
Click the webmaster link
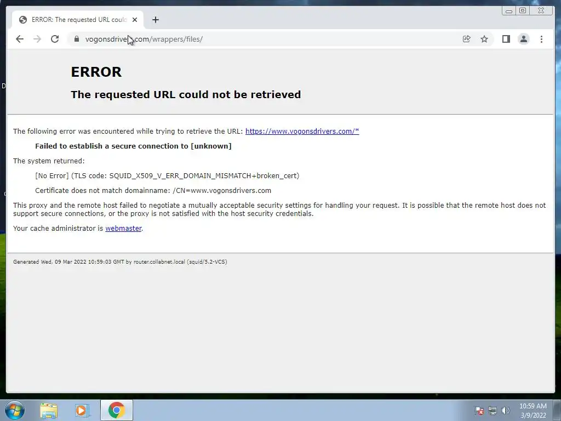coord(123,229)
